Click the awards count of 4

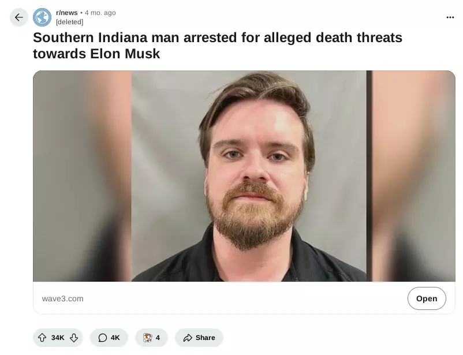tap(158, 338)
